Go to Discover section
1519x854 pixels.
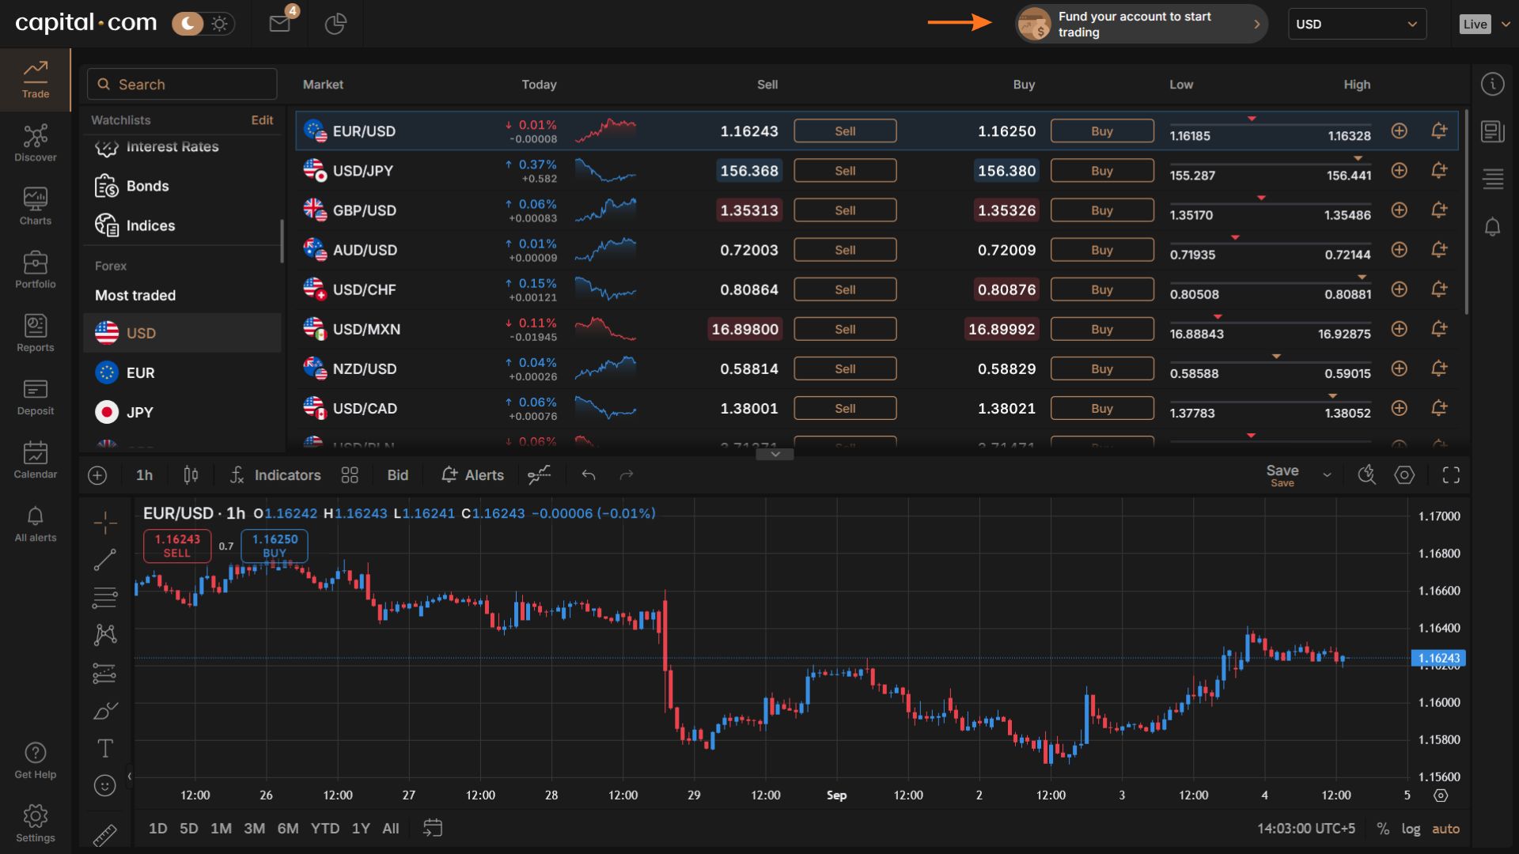[x=36, y=143]
